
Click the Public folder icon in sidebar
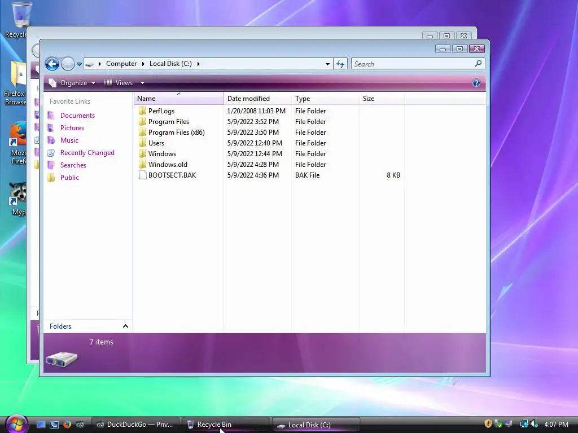(51, 178)
